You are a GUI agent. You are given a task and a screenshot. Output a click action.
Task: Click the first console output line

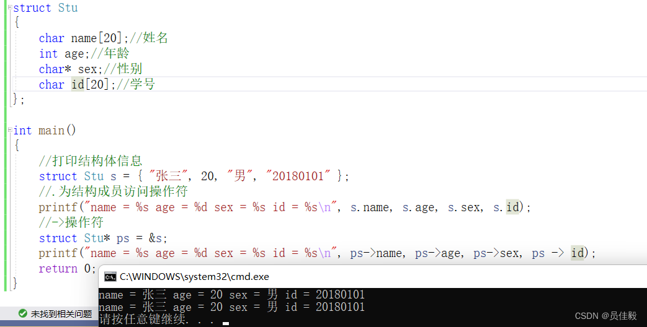click(232, 294)
